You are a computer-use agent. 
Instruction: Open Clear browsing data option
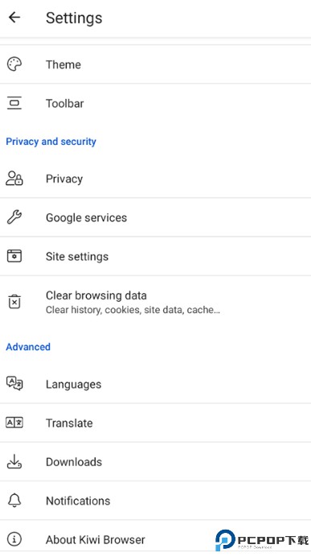(155, 302)
